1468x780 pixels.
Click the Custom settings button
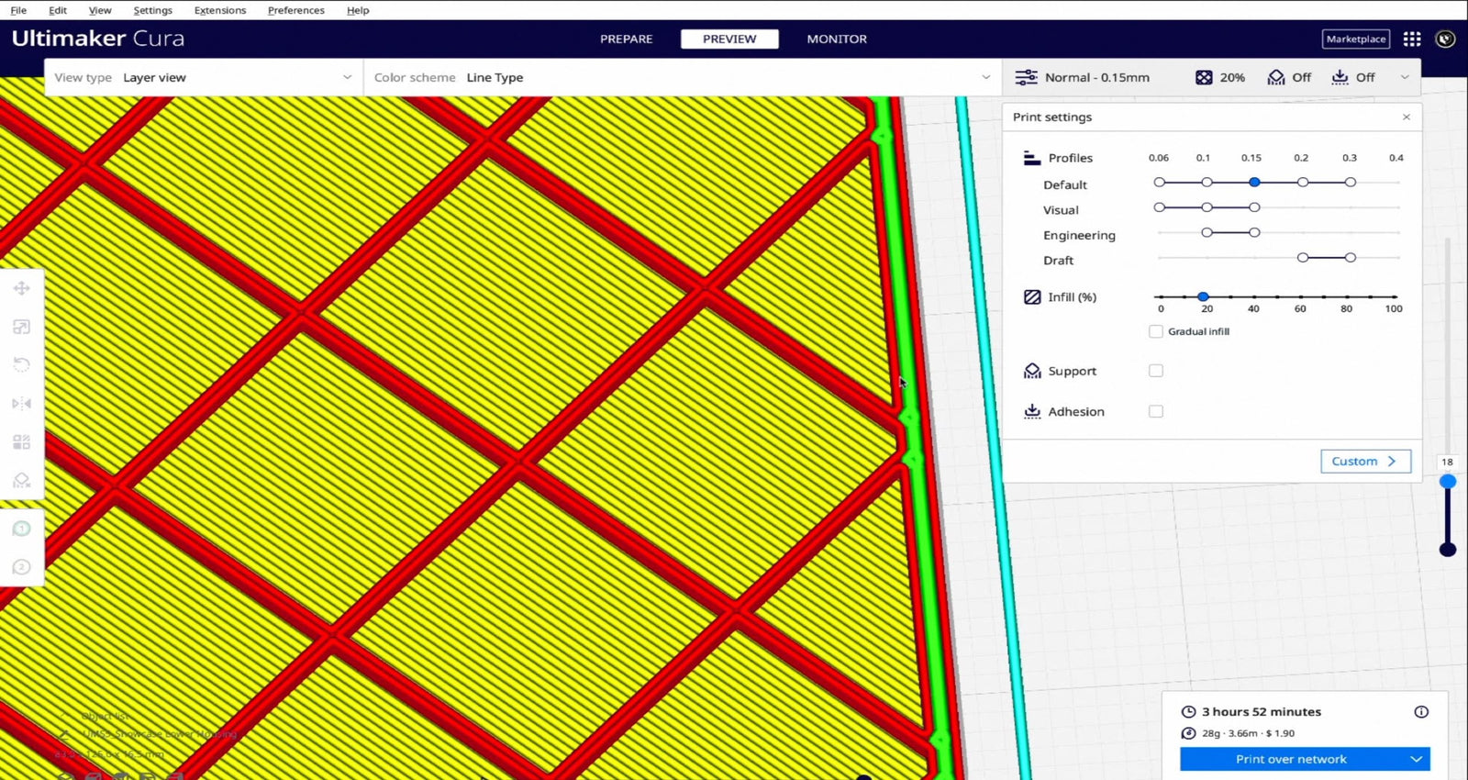(1364, 462)
